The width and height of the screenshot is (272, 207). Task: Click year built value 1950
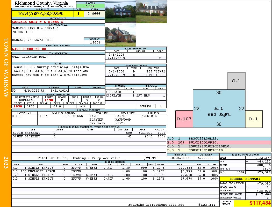pos(18,106)
